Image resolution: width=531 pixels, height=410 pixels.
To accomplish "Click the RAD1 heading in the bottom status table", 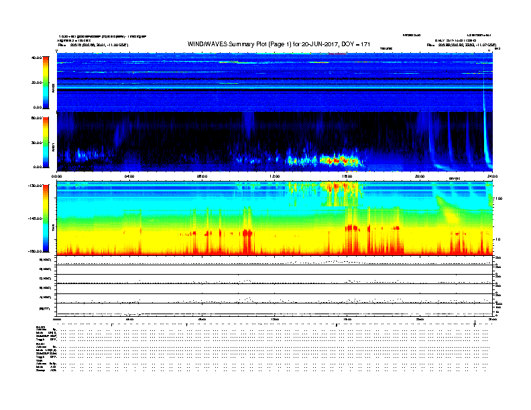I will (40, 344).
